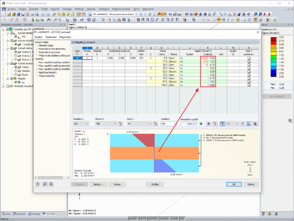Click the OK button
This screenshot has height=221, width=294.
234,184
